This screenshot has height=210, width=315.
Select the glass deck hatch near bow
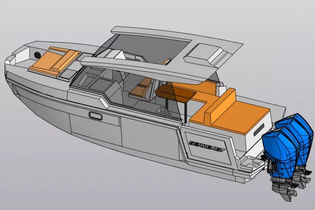pyautogui.click(x=67, y=74)
